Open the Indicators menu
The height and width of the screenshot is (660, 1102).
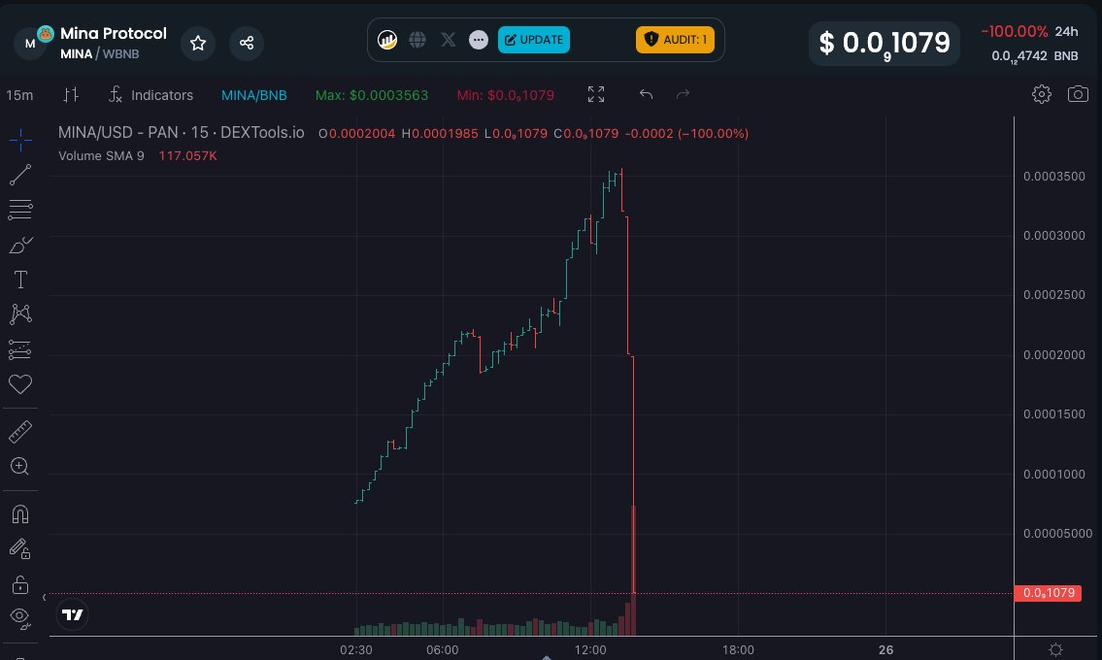tap(151, 94)
